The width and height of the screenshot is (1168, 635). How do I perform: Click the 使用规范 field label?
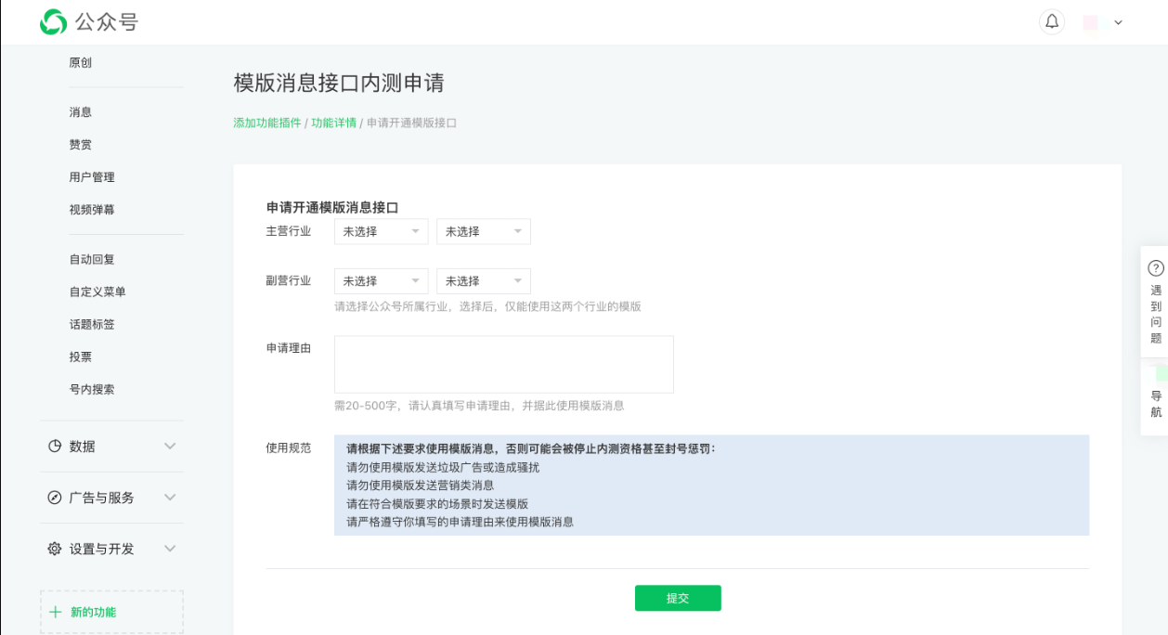point(289,448)
